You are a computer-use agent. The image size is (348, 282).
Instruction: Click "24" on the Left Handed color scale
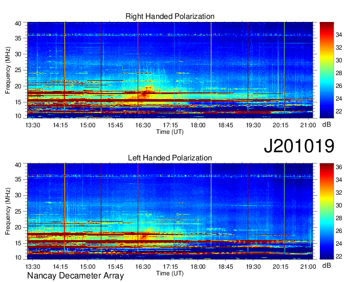[339, 244]
